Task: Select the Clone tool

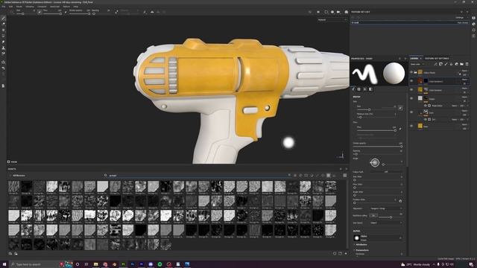Action: click(x=3, y=48)
